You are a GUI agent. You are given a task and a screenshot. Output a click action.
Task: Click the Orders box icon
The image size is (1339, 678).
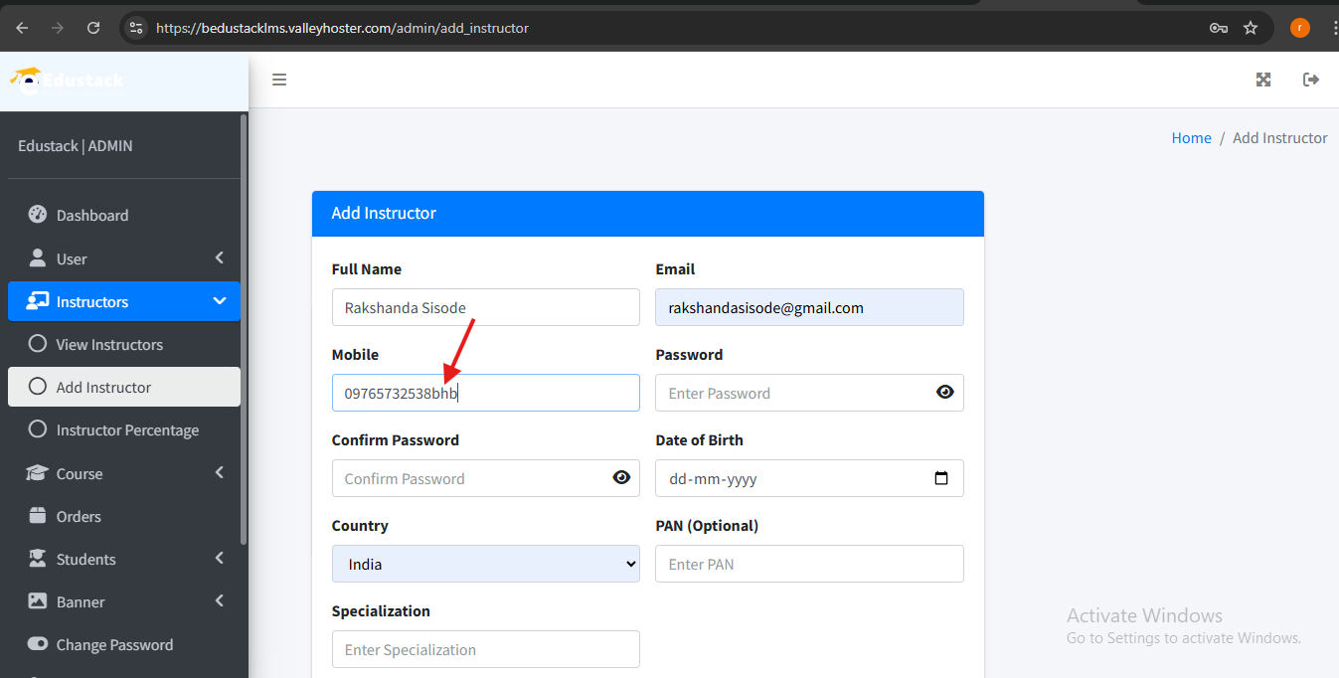(x=38, y=516)
